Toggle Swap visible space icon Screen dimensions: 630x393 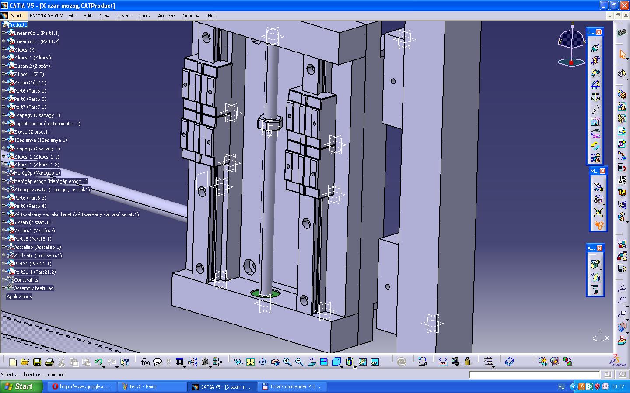pos(375,362)
